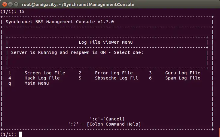Image resolution: width=220 pixels, height=137 pixels.
Task: Pick the Hack Log File option
Action: click(x=42, y=78)
